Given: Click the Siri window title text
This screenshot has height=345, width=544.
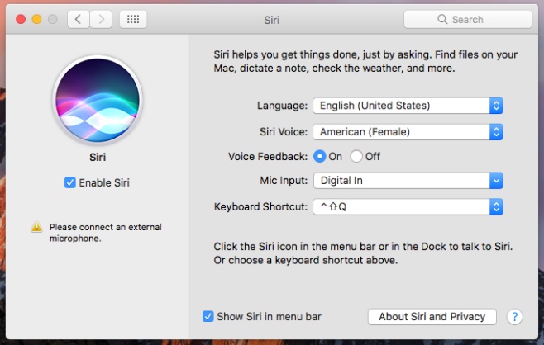Looking at the screenshot, I should [x=272, y=20].
